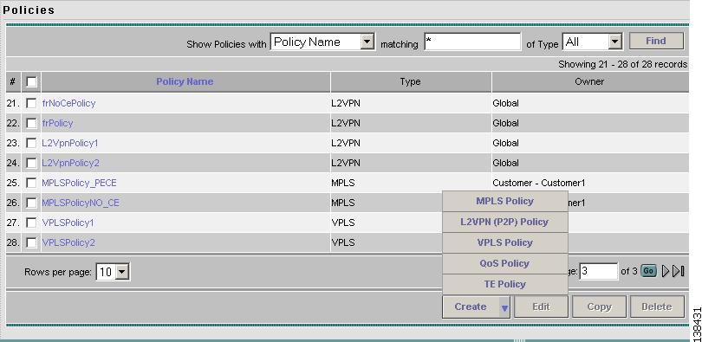Screen dimensions: 702x342
Task: Click the Delete button
Action: click(657, 307)
